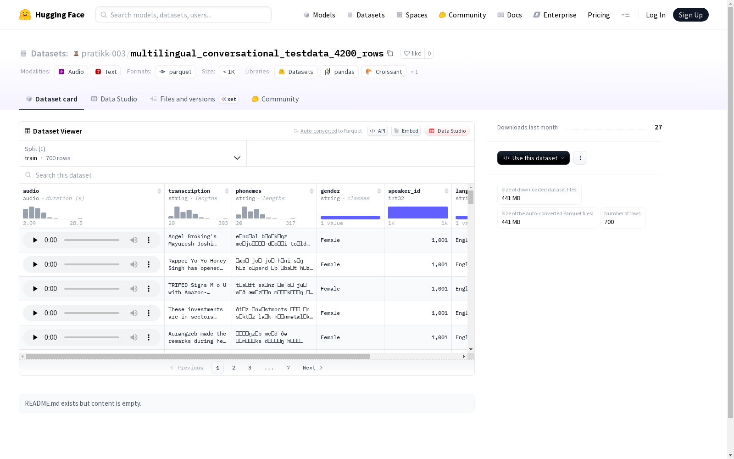Filter by the Text modality tag
This screenshot has width=734, height=459.
(106, 72)
